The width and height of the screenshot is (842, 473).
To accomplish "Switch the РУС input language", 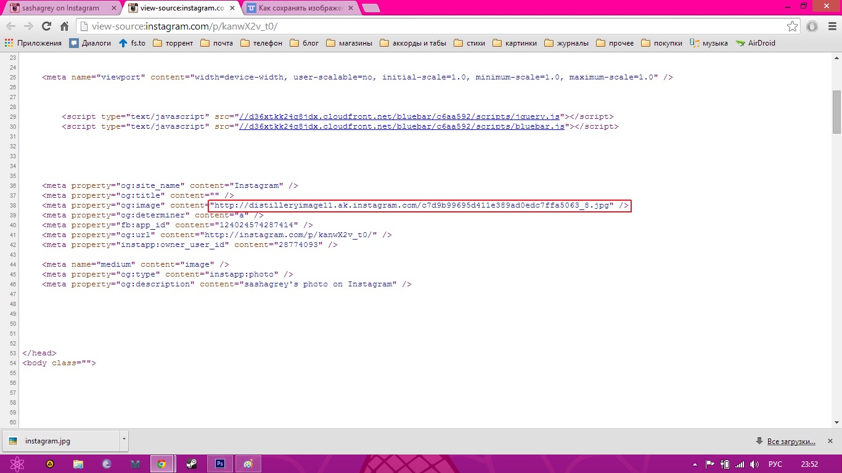I will (x=775, y=464).
